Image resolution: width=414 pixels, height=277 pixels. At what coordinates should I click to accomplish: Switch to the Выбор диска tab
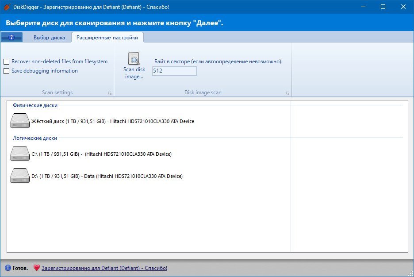[x=49, y=38]
